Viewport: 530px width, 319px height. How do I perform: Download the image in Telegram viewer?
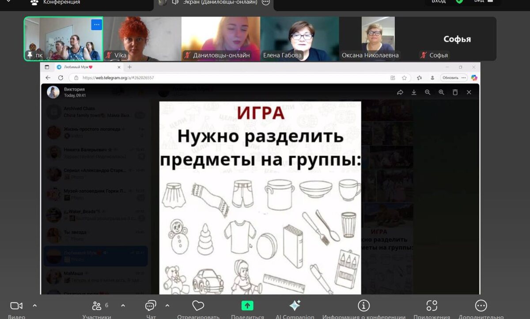point(414,92)
